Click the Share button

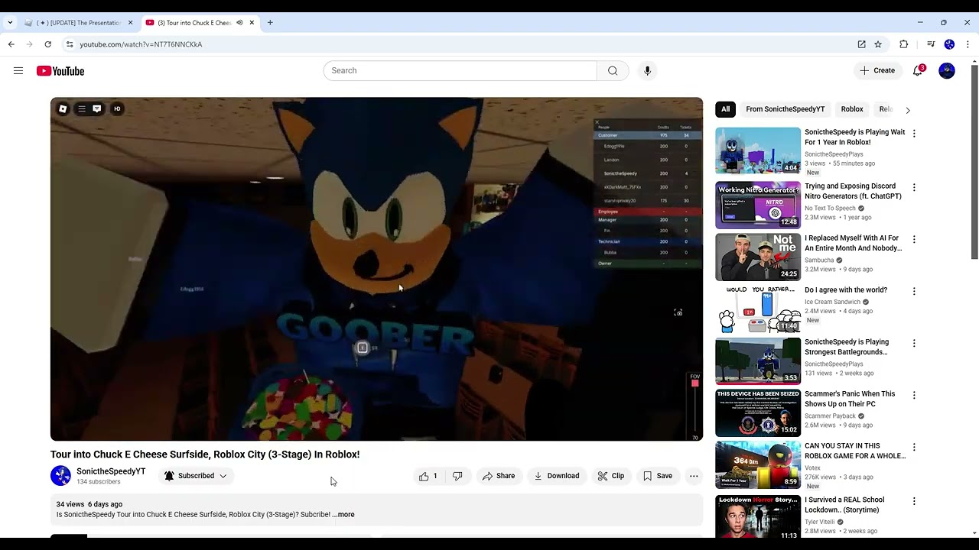(x=498, y=476)
